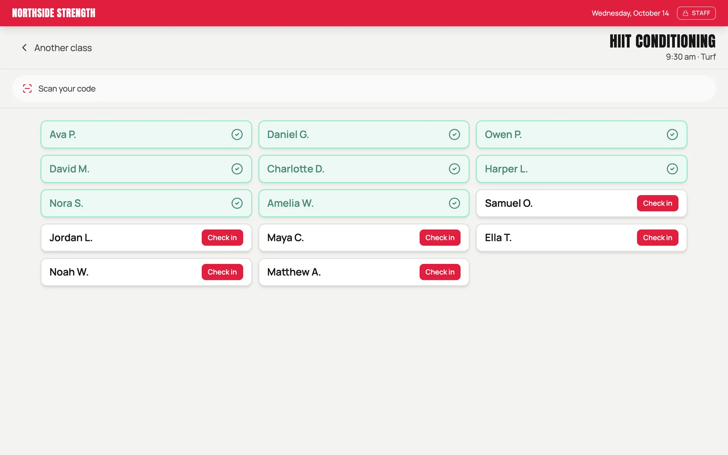The image size is (728, 455).
Task: Click Ava P. checked-in checkmark icon
Action: [237, 135]
